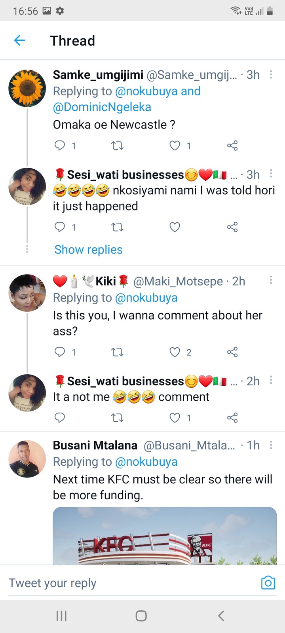The image size is (285, 633).
Task: Open Android recent apps button
Action: pyautogui.click(x=61, y=616)
